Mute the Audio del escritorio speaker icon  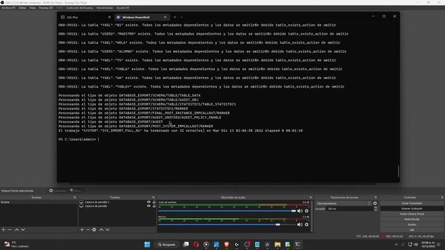point(300,211)
